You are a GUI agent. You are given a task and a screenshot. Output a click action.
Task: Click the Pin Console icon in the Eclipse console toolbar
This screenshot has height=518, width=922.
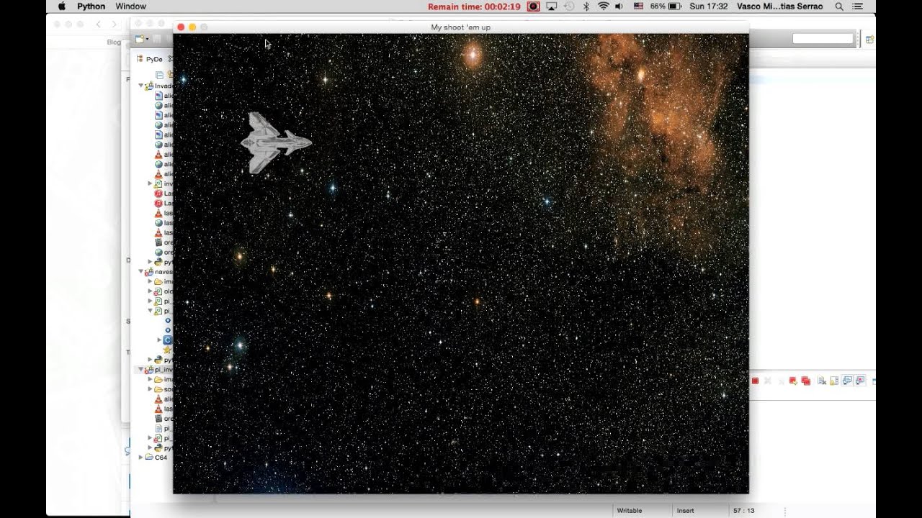(x=847, y=381)
